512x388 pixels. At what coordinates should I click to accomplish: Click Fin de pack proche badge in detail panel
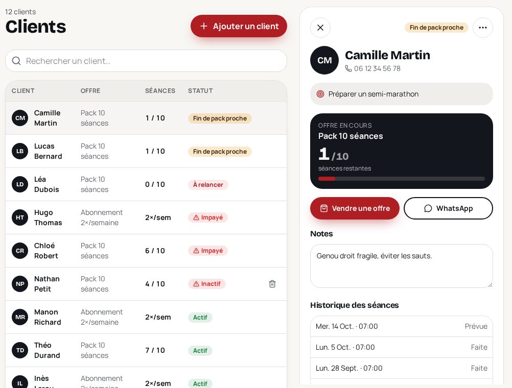[x=436, y=28]
